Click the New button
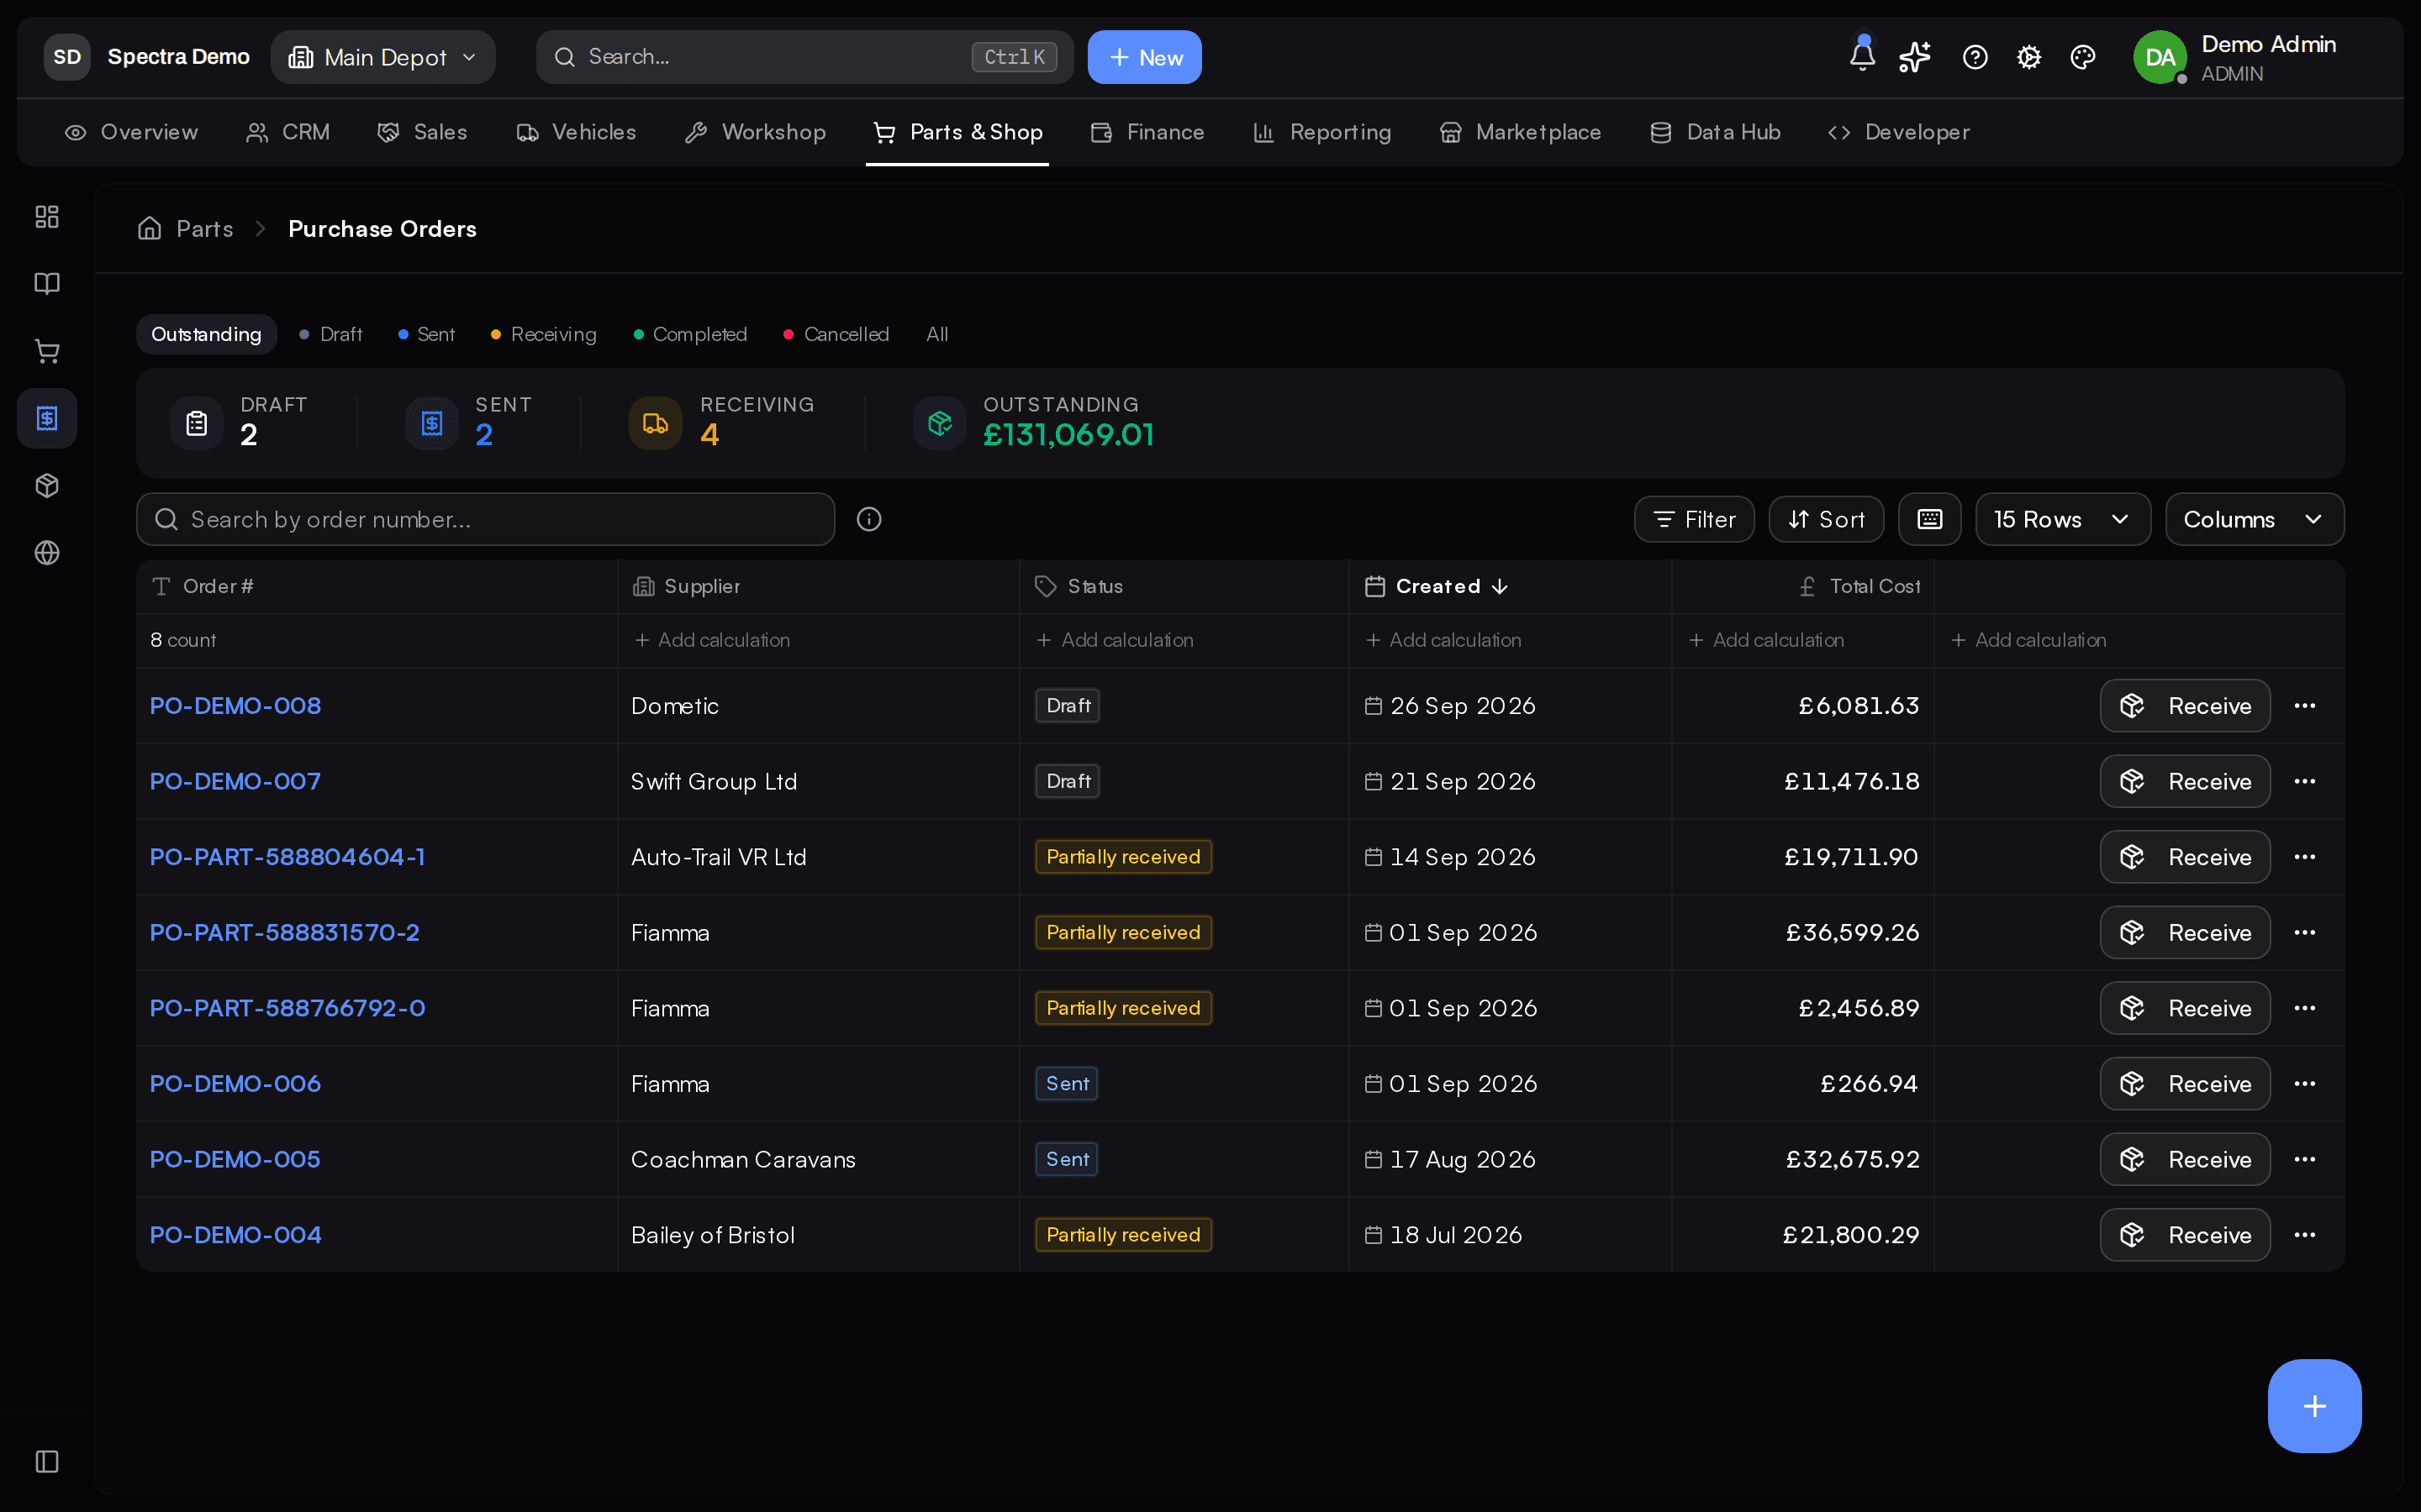Screen dimensions: 2421x1512 [1144, 57]
